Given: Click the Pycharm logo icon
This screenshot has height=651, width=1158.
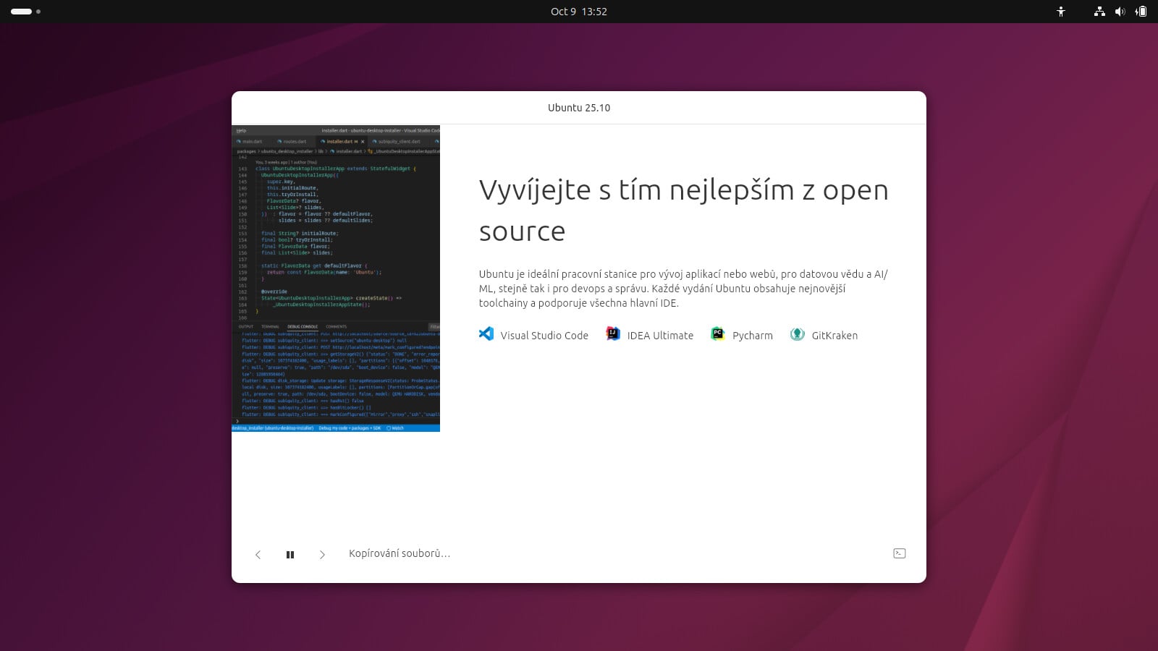Looking at the screenshot, I should pyautogui.click(x=717, y=334).
